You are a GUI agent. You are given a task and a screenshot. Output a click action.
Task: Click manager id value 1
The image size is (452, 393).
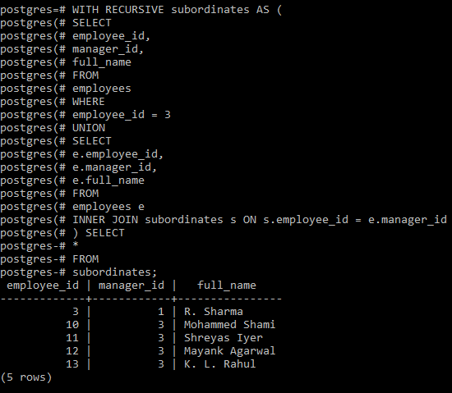161,312
